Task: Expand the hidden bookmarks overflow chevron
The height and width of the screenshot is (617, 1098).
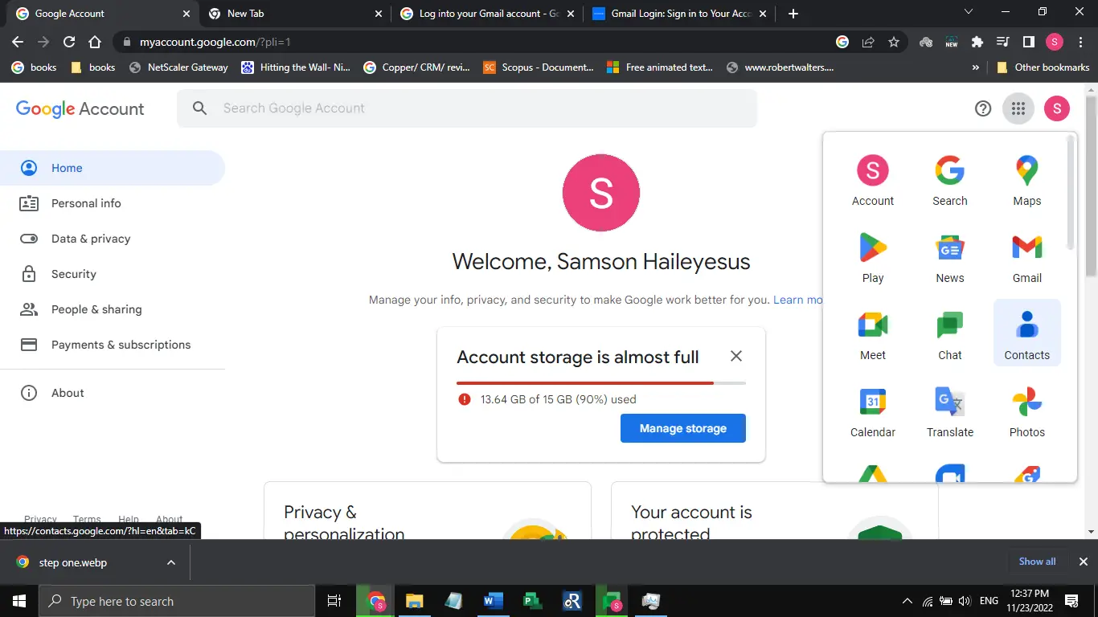Action: click(x=976, y=67)
